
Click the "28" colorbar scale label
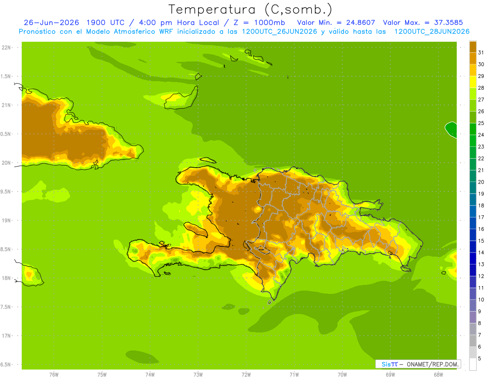tap(481, 88)
